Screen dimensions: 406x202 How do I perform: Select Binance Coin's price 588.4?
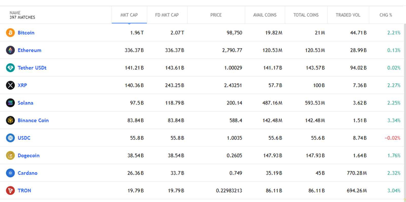click(x=236, y=120)
